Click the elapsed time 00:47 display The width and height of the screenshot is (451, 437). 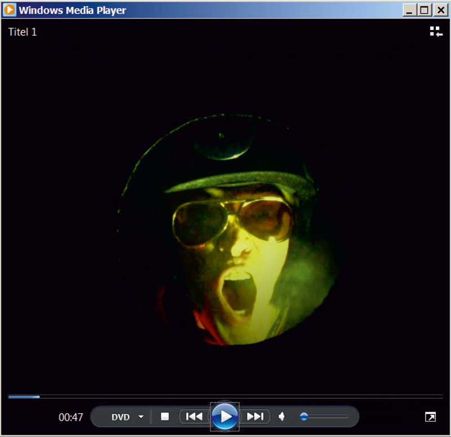pos(71,417)
